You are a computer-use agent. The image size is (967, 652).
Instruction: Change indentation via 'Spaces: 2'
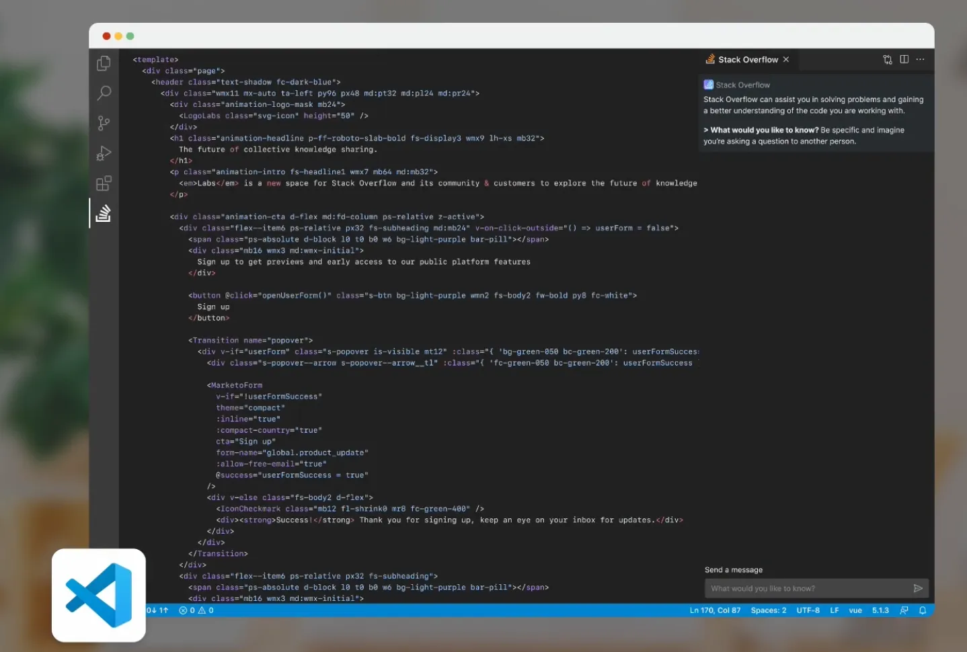tap(769, 610)
